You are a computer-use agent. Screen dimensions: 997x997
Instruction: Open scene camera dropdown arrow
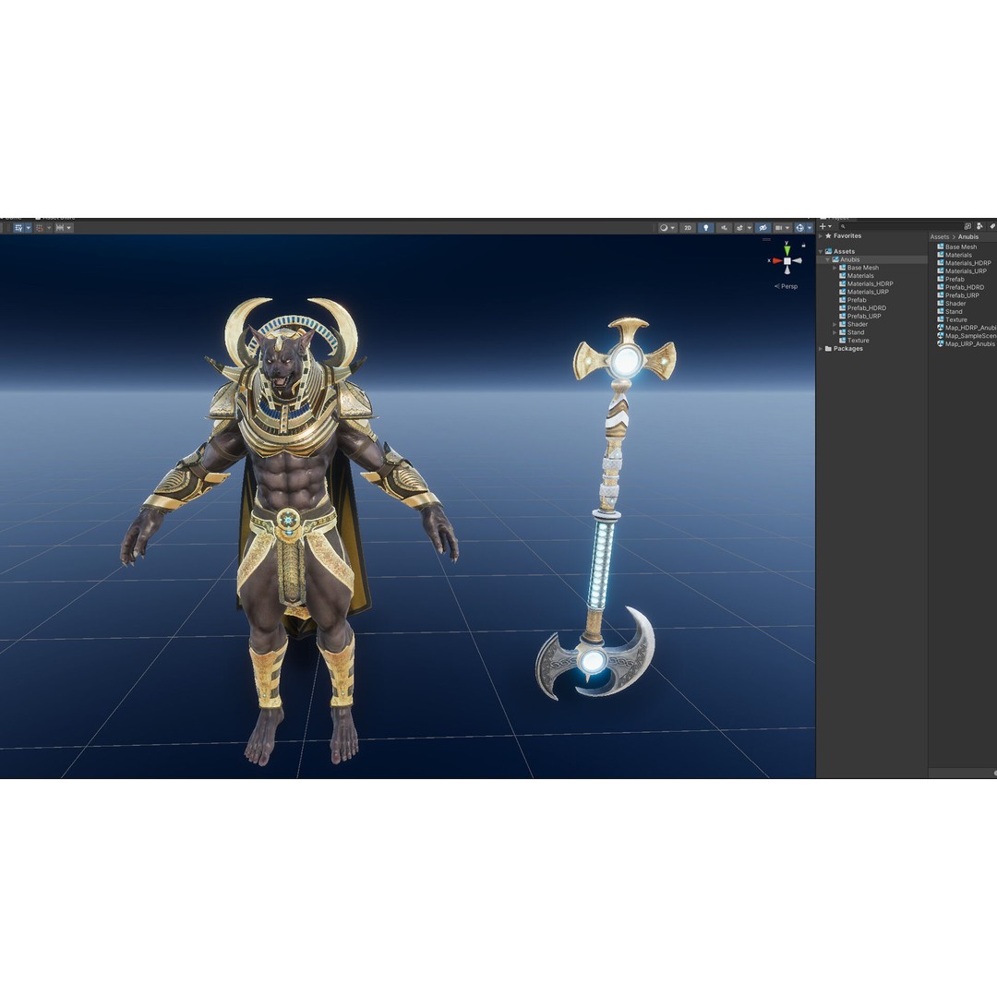click(x=787, y=228)
